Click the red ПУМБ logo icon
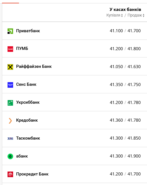Screen dimensions: 147x185 point(10,49)
